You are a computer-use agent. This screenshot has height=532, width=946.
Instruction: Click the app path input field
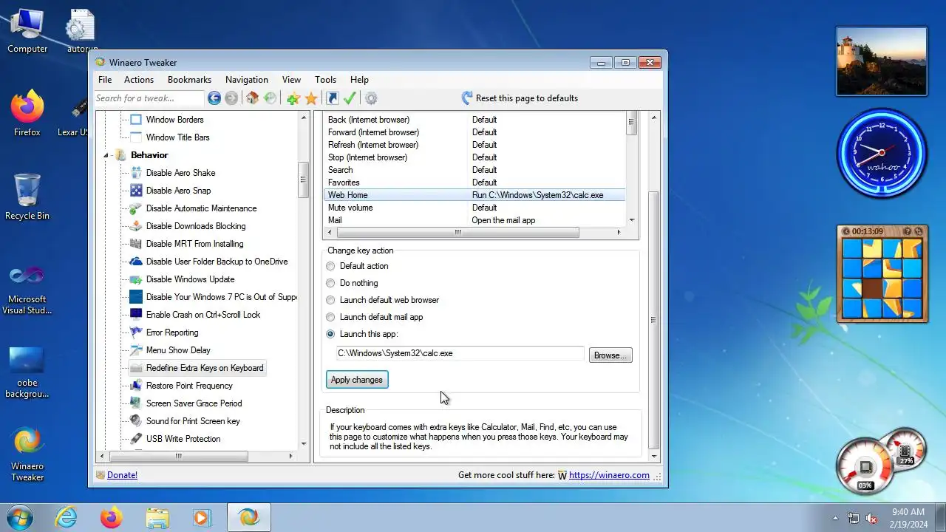460,353
